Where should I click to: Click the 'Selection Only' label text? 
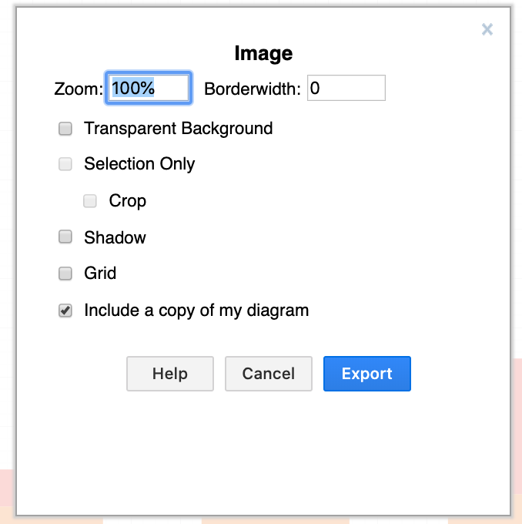(x=139, y=164)
